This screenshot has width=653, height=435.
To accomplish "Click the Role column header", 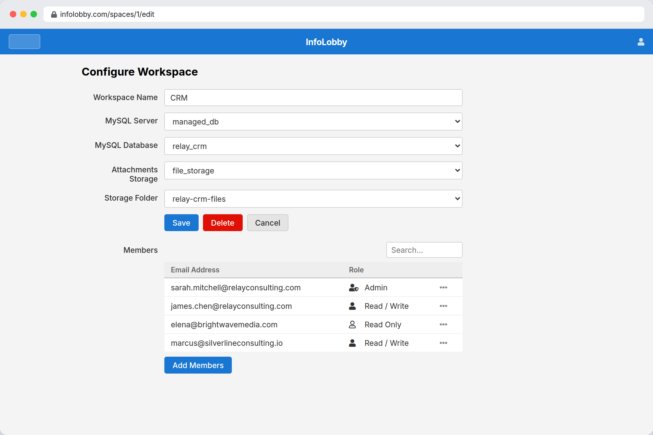I will pos(356,270).
